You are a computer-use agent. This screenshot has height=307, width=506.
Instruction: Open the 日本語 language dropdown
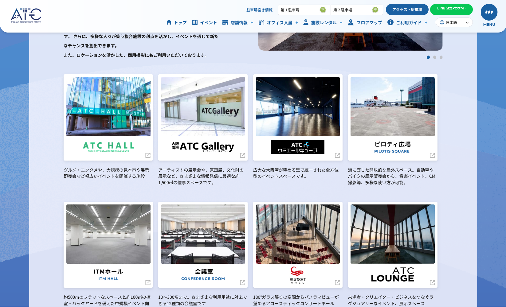coord(454,22)
